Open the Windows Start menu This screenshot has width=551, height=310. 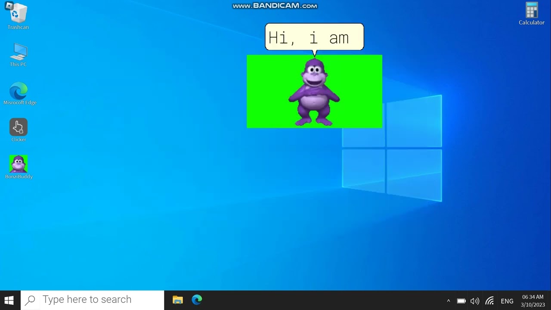(9, 300)
